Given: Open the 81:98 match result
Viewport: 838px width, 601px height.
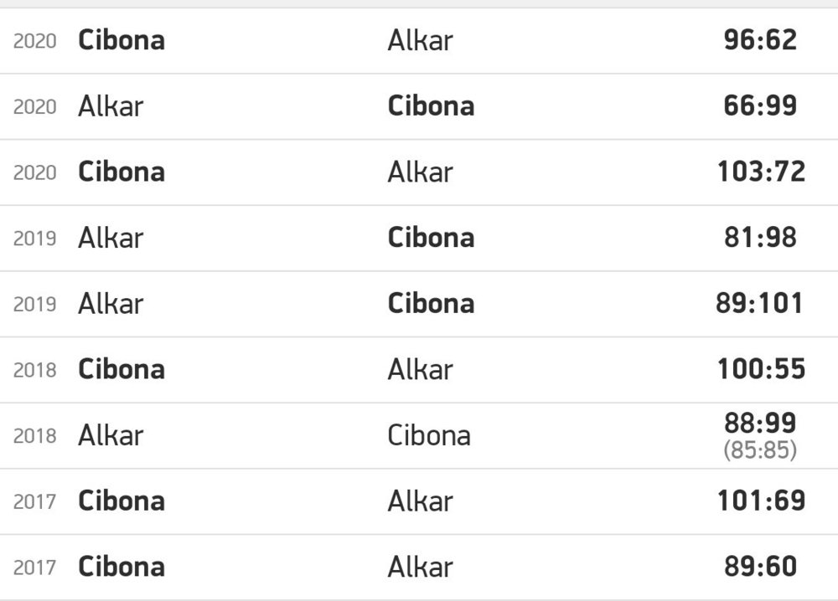Looking at the screenshot, I should 760,238.
